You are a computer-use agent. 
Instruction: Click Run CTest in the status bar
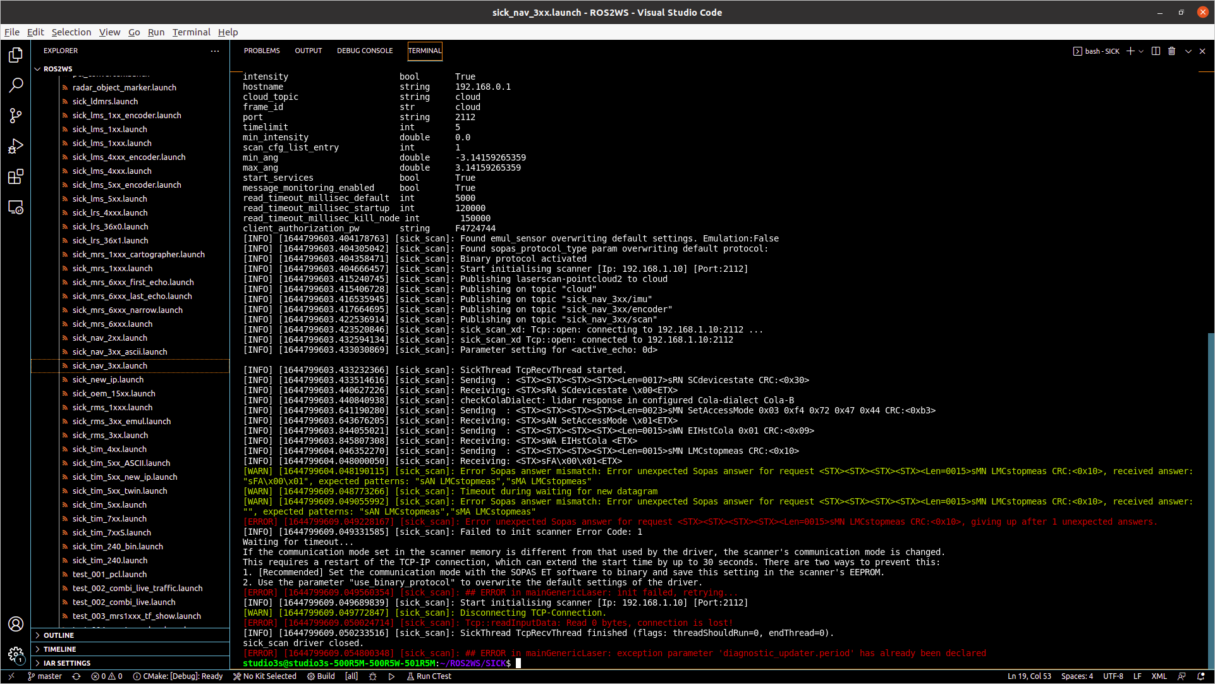(429, 676)
